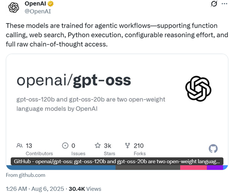233x196 pixels.
Task: Click the issues circle icon
Action: coord(65,146)
